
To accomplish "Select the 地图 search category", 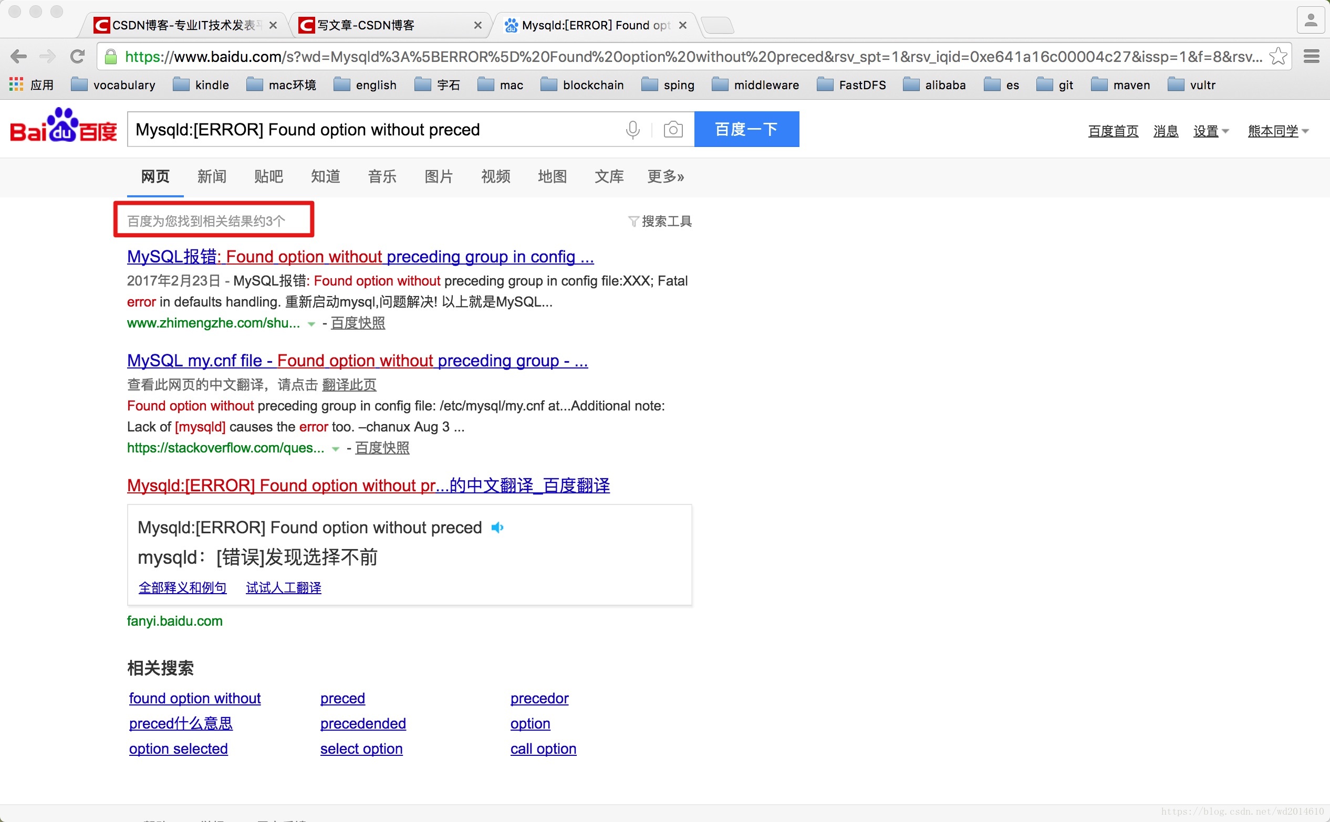I will coord(552,176).
